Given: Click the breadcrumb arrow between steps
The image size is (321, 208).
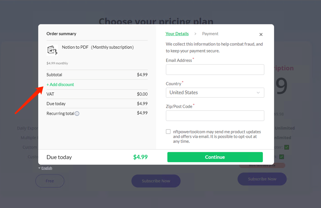Looking at the screenshot, I should point(195,34).
